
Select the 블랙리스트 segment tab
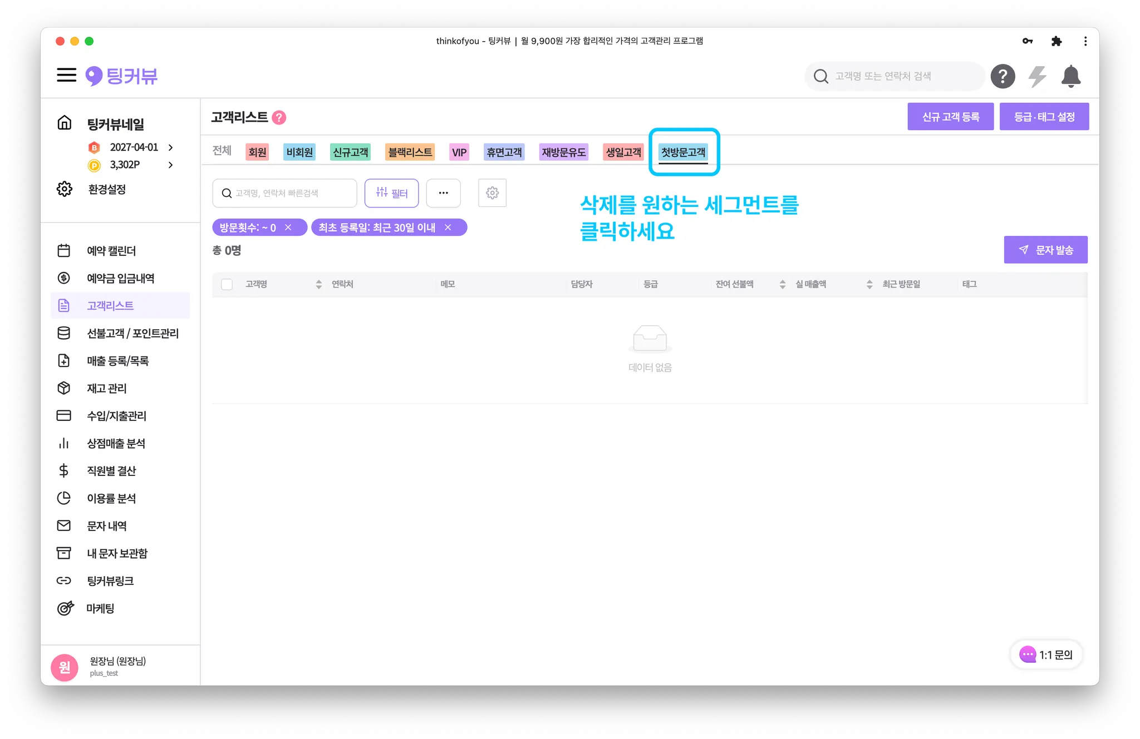(410, 152)
